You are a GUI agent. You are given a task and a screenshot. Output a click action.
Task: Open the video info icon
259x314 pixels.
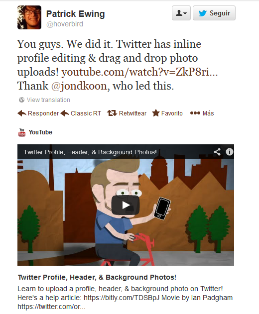click(229, 152)
